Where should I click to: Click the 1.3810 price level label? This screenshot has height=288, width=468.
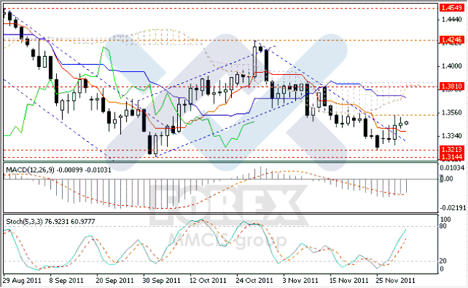click(451, 86)
